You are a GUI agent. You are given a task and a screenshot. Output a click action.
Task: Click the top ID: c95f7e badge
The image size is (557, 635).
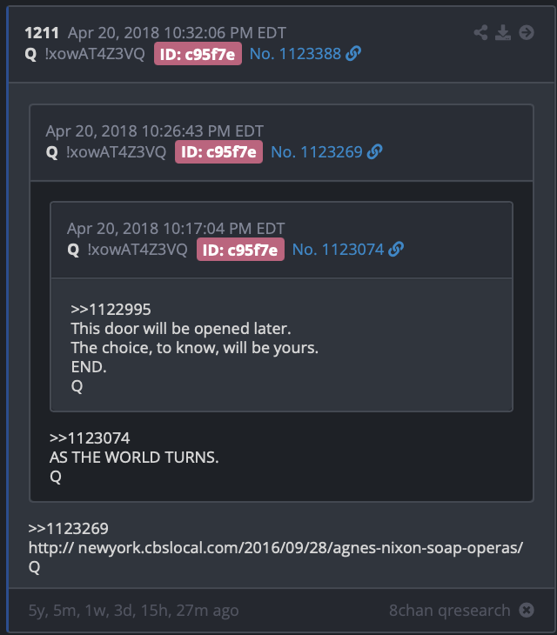(198, 54)
